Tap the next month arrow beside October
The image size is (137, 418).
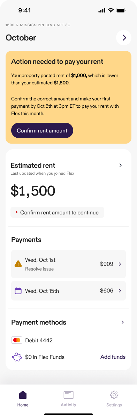(124, 38)
